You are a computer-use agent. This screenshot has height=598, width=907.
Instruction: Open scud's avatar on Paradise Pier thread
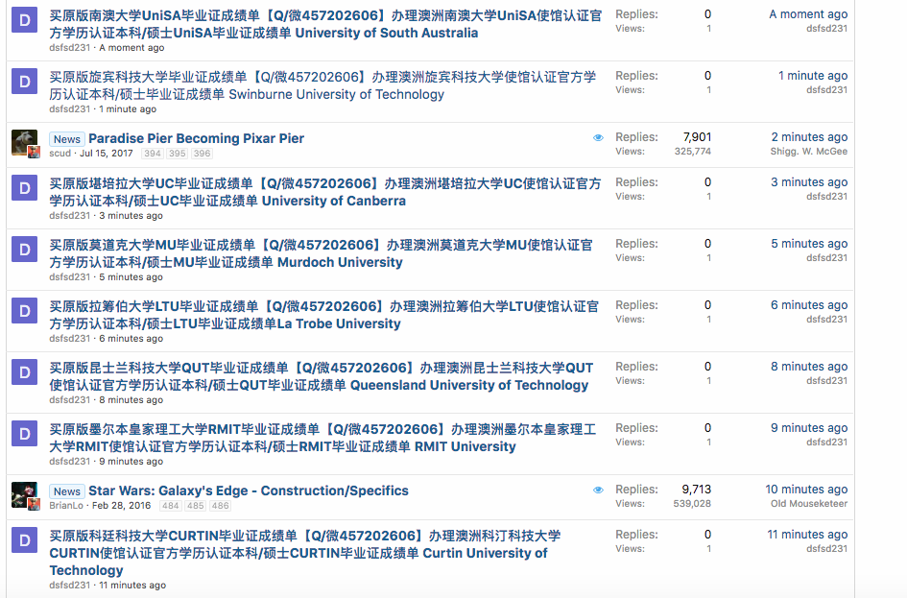(x=24, y=143)
